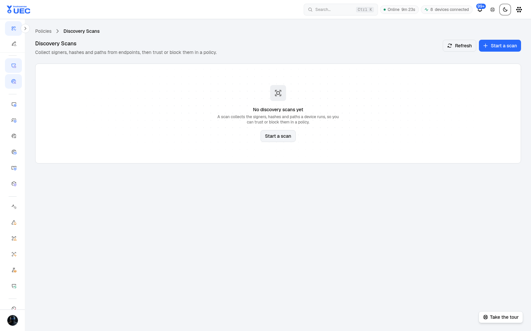Screen dimensions: 531x331
Task: Click the Discovery Scans page title
Action: 56,43
